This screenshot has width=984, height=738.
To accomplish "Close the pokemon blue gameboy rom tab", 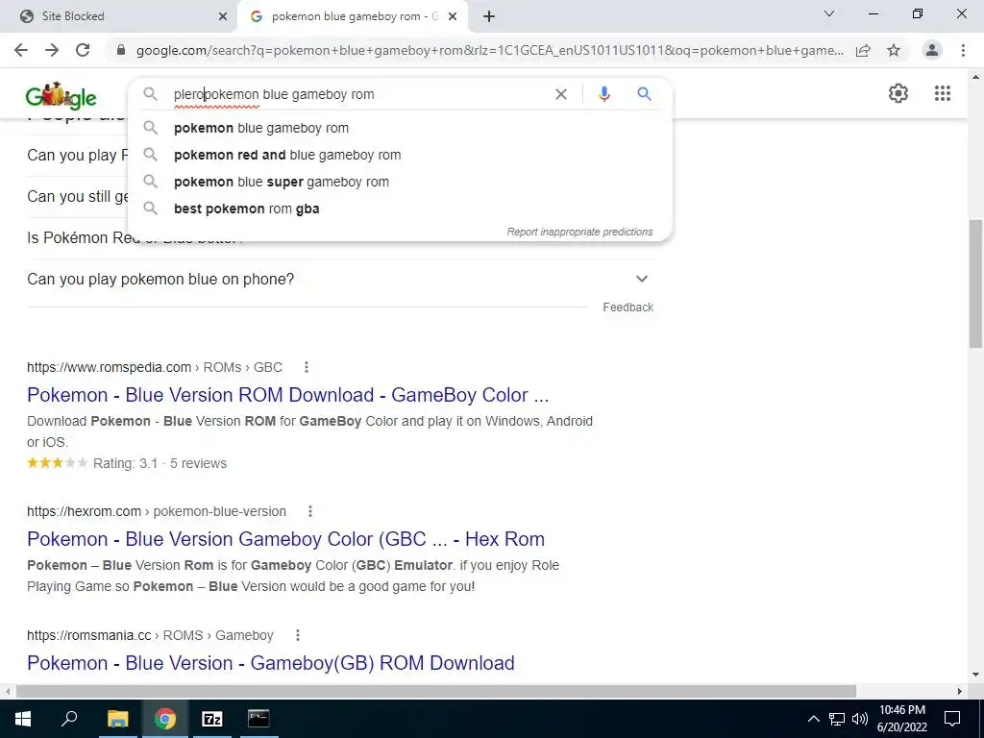I will coord(453,17).
